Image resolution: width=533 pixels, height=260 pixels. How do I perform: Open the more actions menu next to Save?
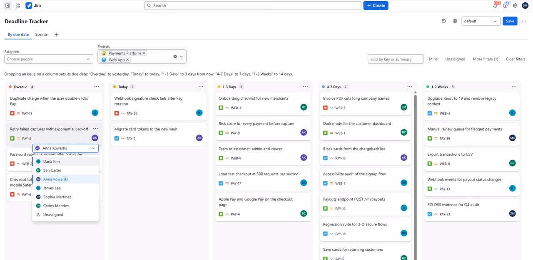pos(524,21)
